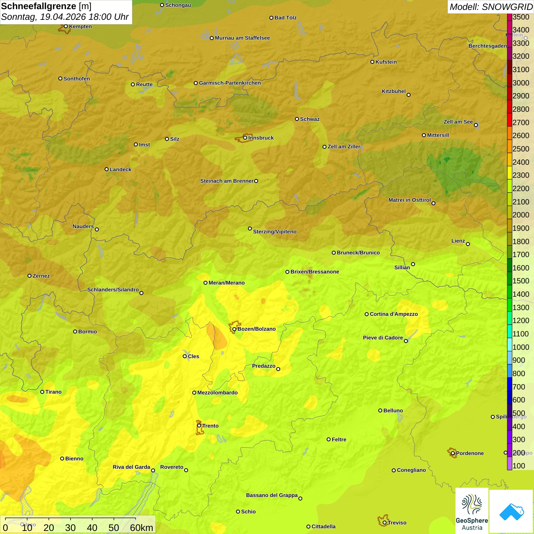This screenshot has width=534, height=534.
Task: Click the 'Bassano del Grappa' label
Action: tap(272, 495)
